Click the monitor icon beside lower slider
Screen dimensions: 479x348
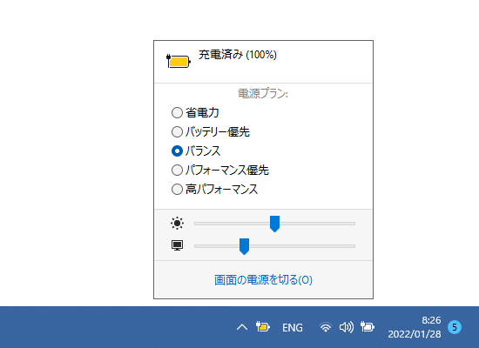tap(177, 245)
